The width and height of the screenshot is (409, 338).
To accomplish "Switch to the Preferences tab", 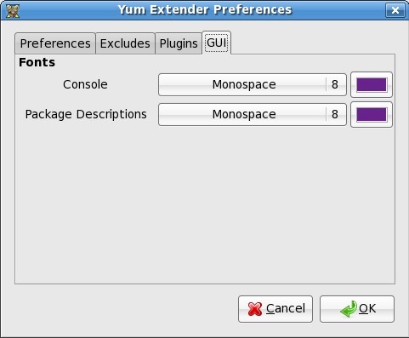I will [x=55, y=43].
